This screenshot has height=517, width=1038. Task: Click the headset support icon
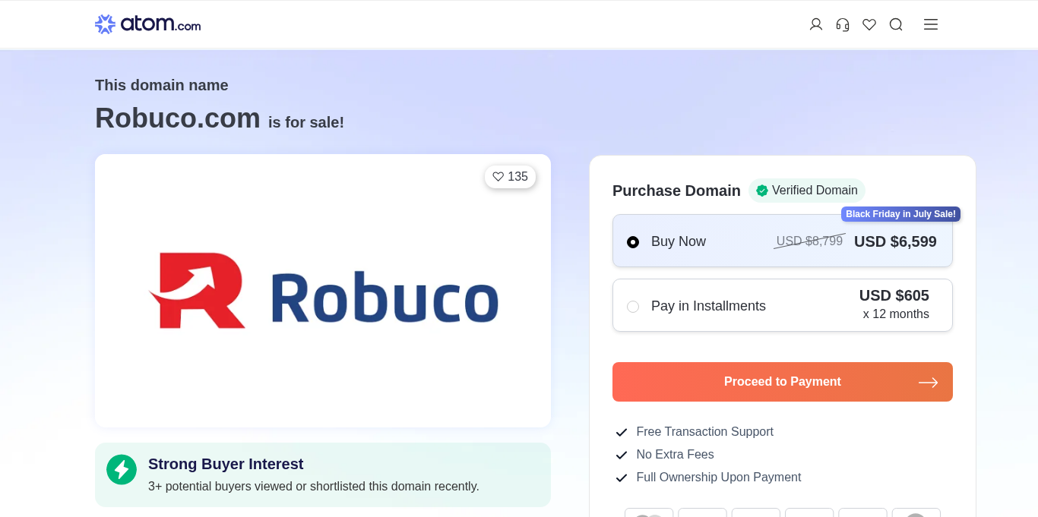coord(843,24)
